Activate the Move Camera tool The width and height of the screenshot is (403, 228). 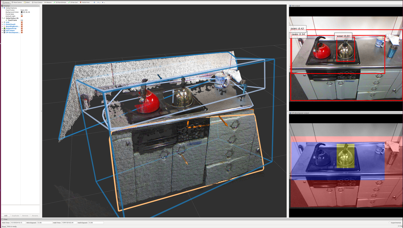[17, 2]
